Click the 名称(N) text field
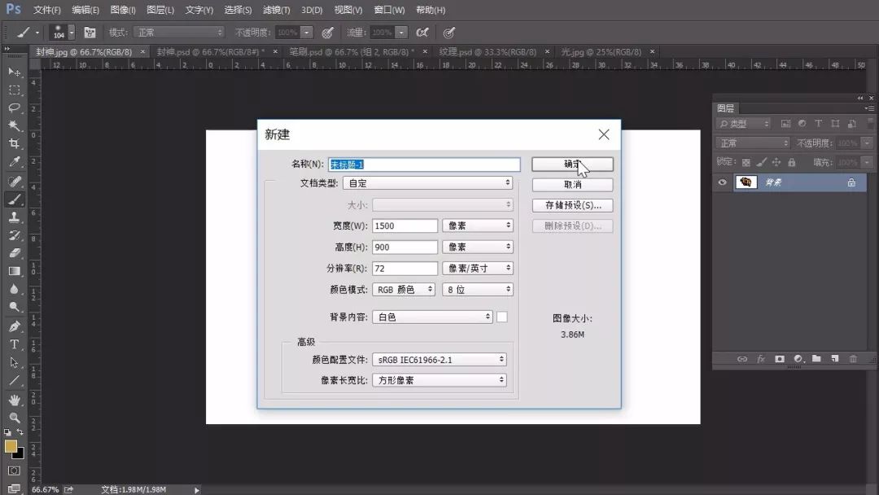This screenshot has height=495, width=879. tap(424, 164)
